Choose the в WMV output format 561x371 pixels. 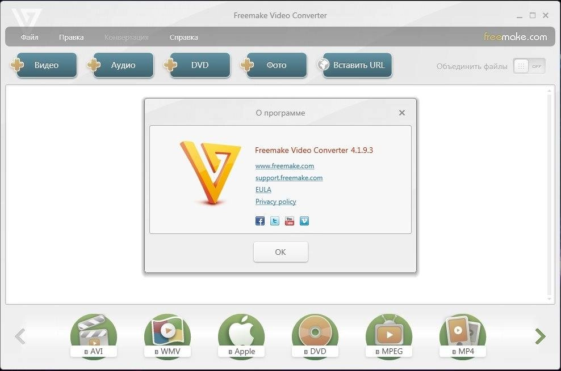click(x=168, y=336)
